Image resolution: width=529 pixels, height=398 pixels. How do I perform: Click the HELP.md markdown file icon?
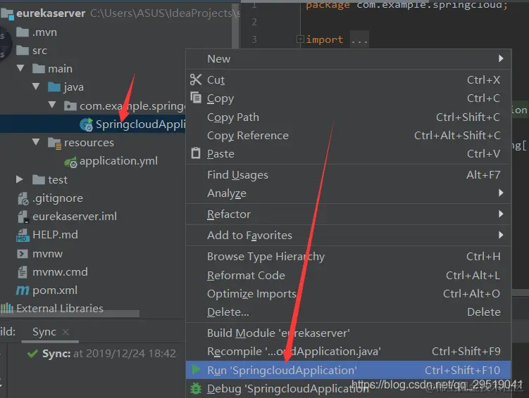(23, 236)
